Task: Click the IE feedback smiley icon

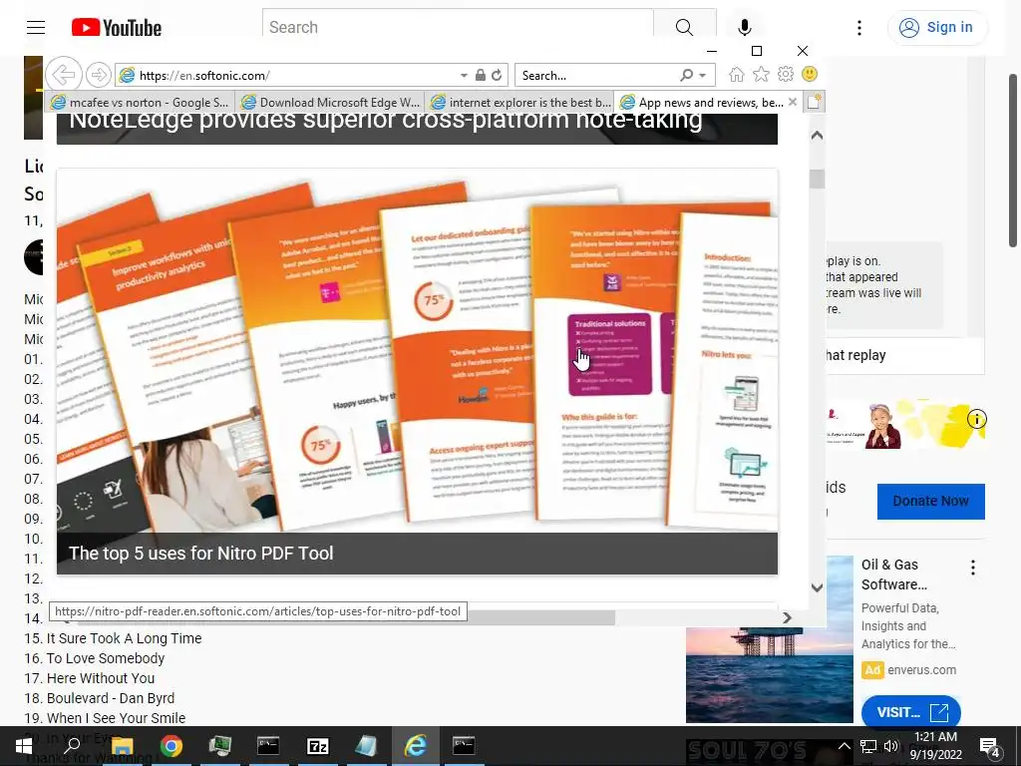Action: pyautogui.click(x=810, y=74)
